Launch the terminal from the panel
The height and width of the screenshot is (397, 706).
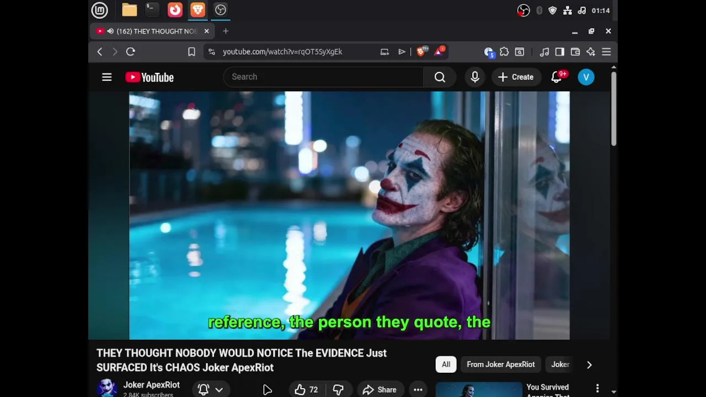(152, 10)
